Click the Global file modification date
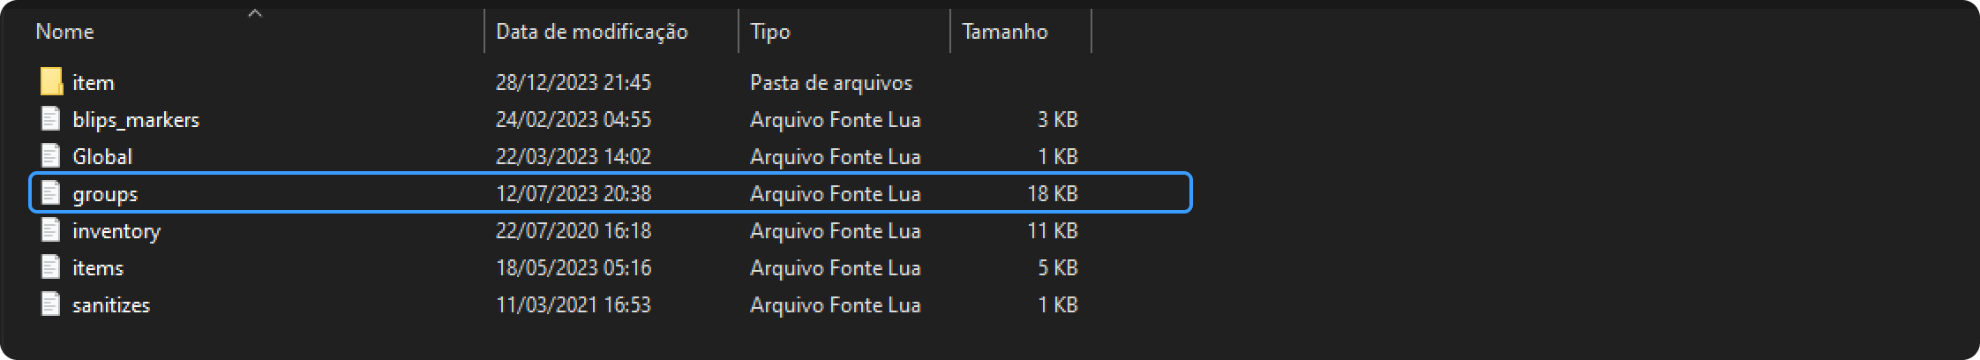1980x360 pixels. coord(574,156)
